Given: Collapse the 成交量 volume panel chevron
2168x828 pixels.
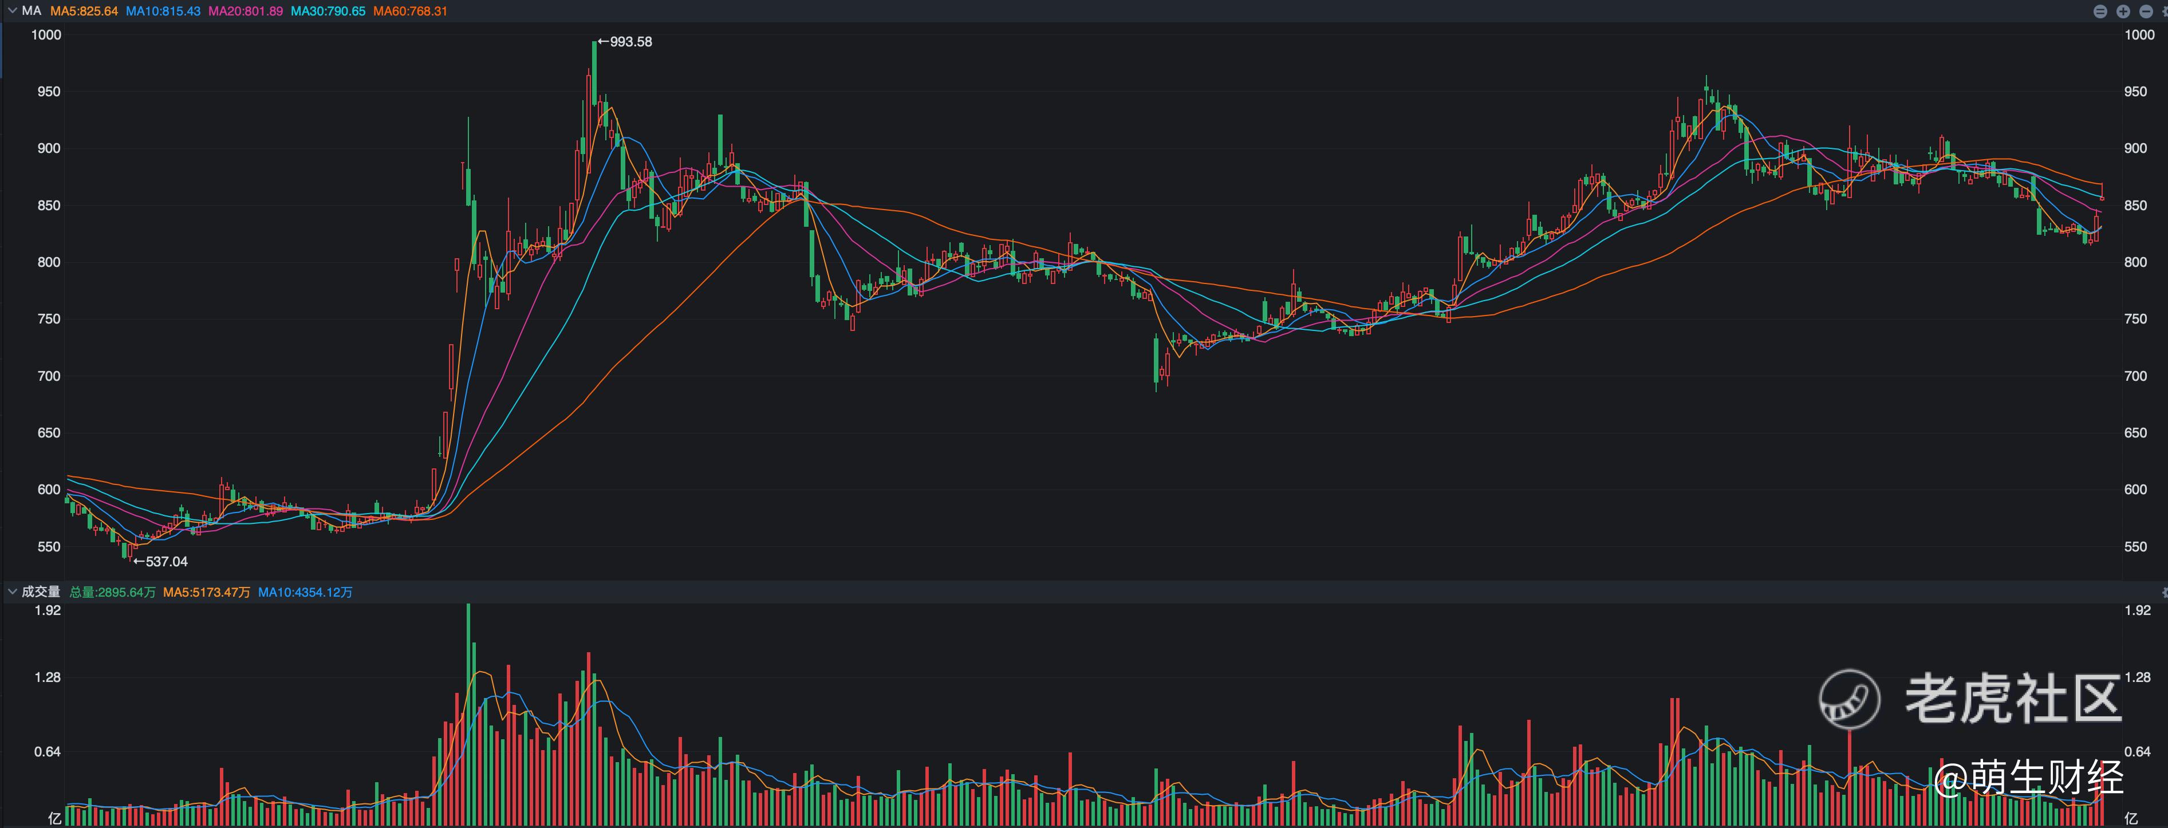Looking at the screenshot, I should pos(12,593).
